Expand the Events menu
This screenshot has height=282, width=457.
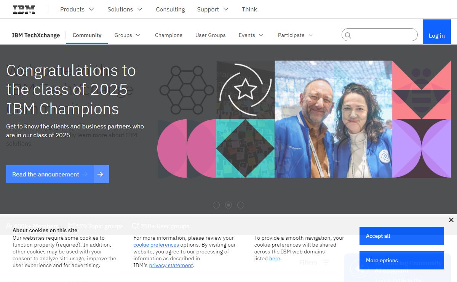tap(251, 35)
